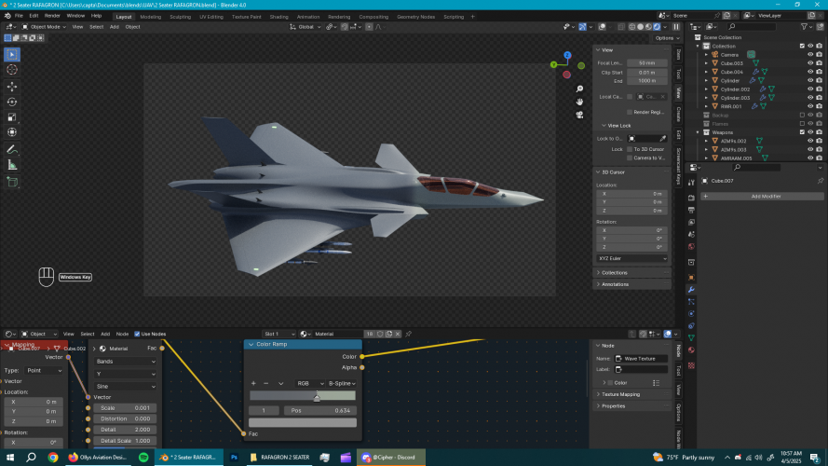
Task: Open XYZ Euler rotation mode dropdown
Action: point(632,258)
